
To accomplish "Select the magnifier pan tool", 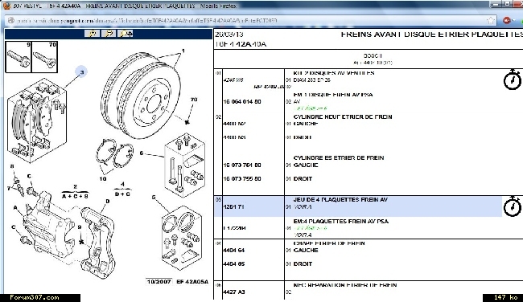I will 126,34.
